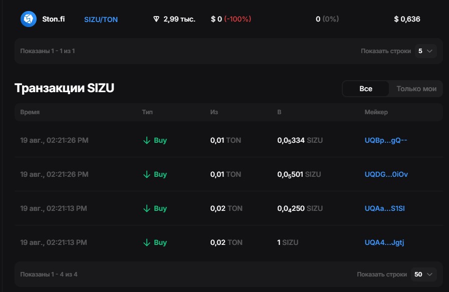Click the Buy arrow icon for 0,0₄250 SIZU row
This screenshot has height=292, width=449.
(147, 208)
